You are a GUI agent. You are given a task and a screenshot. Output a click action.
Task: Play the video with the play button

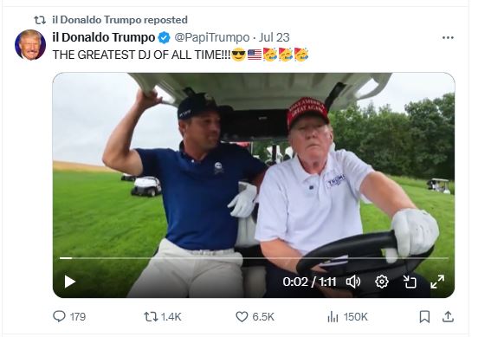pyautogui.click(x=69, y=282)
